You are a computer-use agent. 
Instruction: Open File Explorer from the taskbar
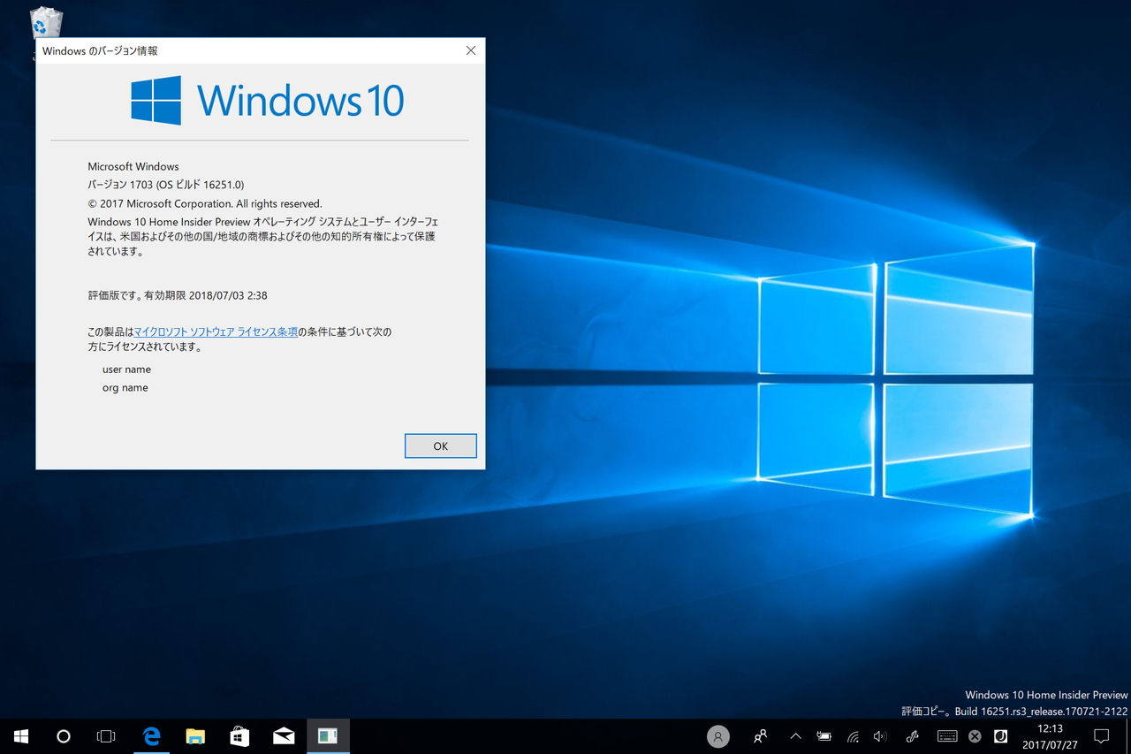pos(195,735)
